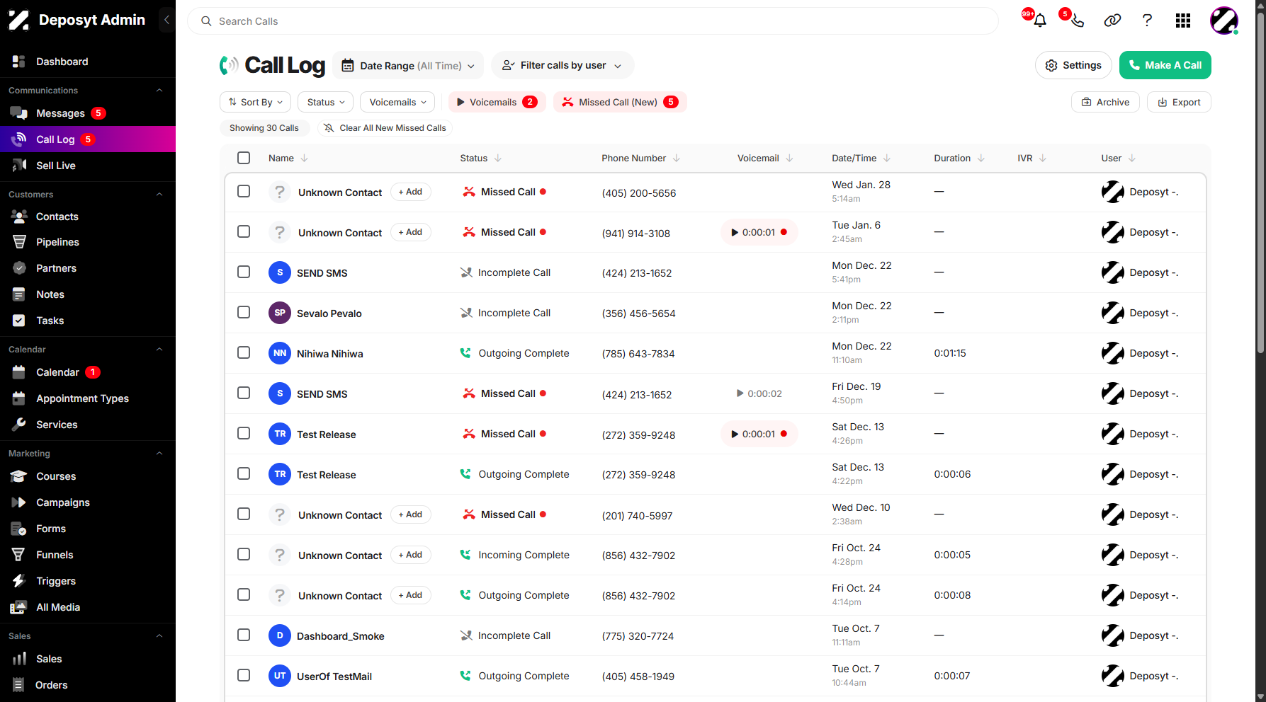Click the Partners sidebar icon
The height and width of the screenshot is (702, 1266).
(x=19, y=268)
